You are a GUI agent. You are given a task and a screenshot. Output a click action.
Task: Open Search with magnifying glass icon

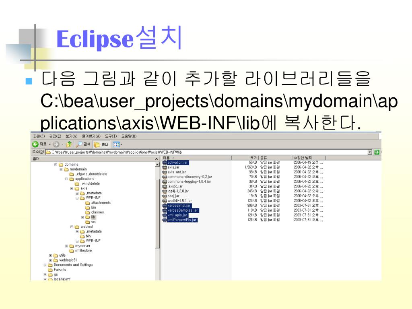click(x=79, y=144)
